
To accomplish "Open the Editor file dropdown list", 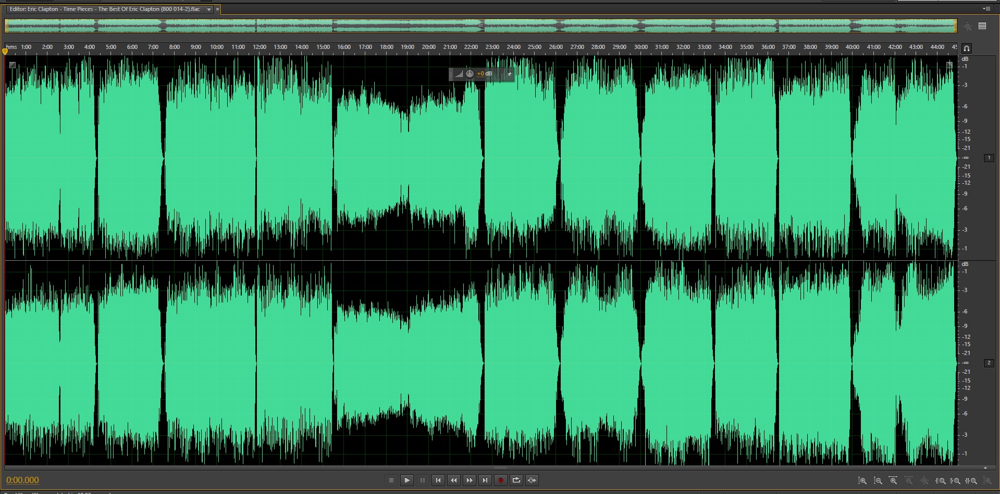I will (x=209, y=9).
